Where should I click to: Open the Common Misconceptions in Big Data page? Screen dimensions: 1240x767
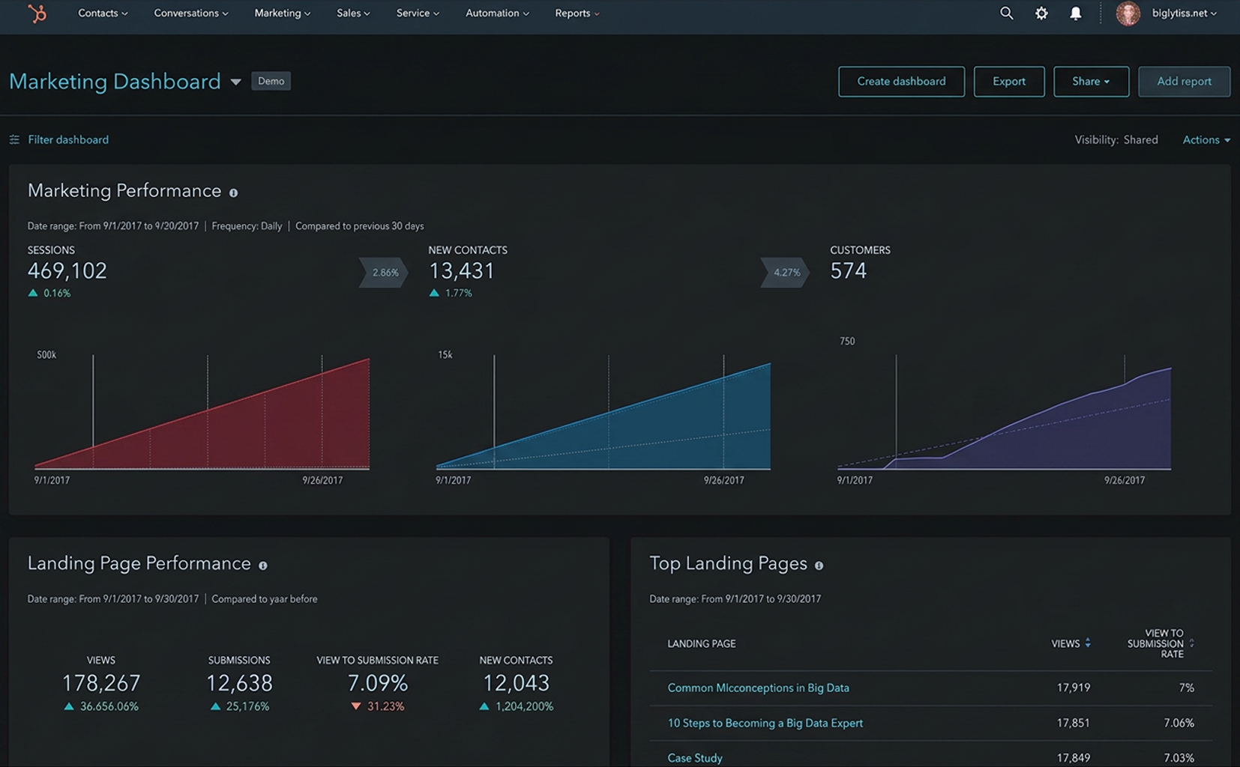pos(758,688)
